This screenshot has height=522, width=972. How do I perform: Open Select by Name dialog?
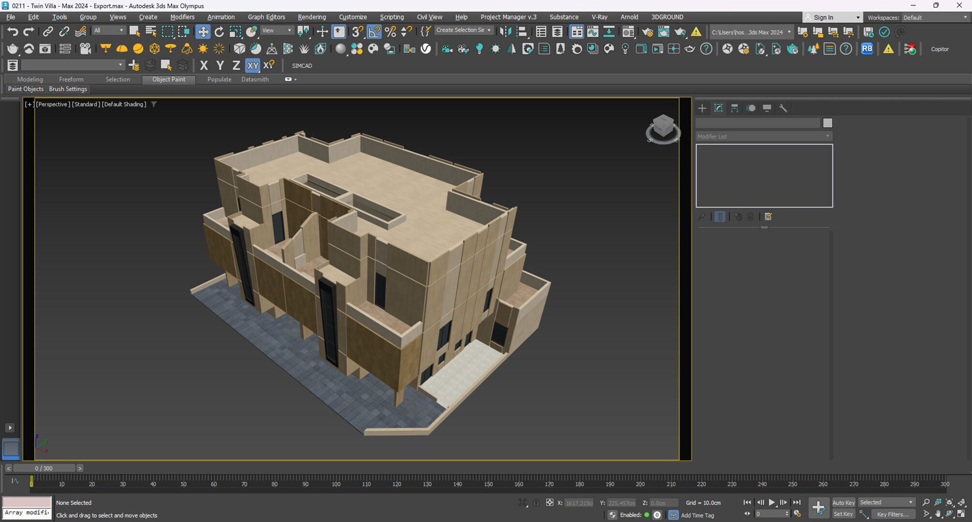(x=151, y=32)
